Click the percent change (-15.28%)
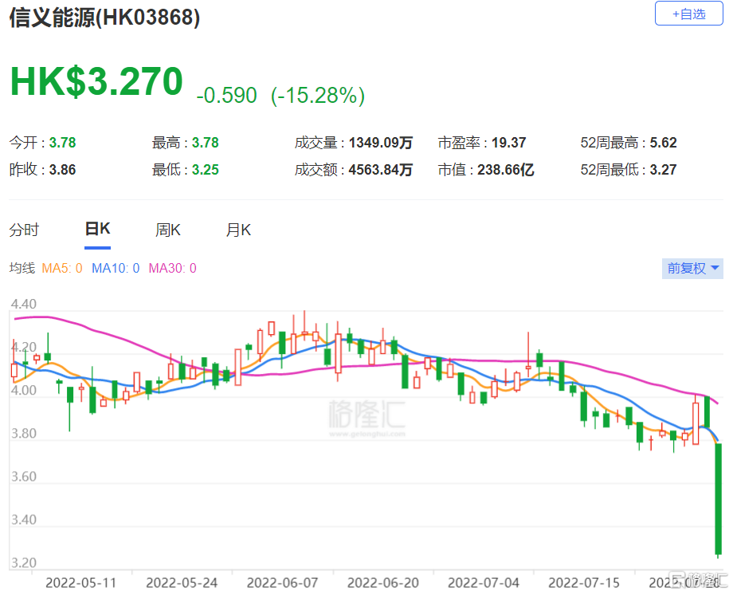Viewport: 733px width, 594px height. tap(318, 96)
